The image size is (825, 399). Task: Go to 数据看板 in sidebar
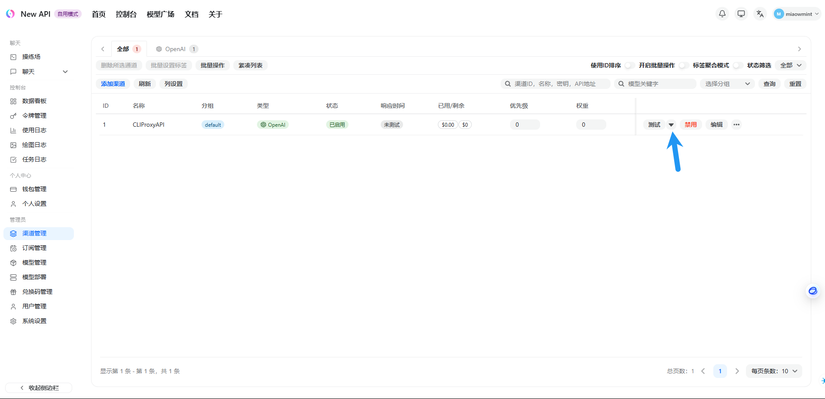click(x=34, y=101)
